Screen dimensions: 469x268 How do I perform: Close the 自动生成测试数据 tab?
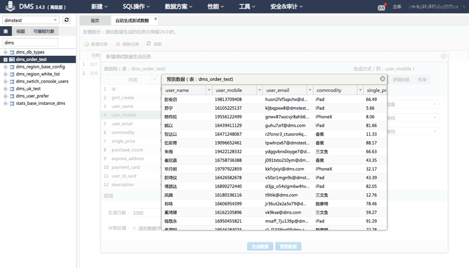(156, 19)
